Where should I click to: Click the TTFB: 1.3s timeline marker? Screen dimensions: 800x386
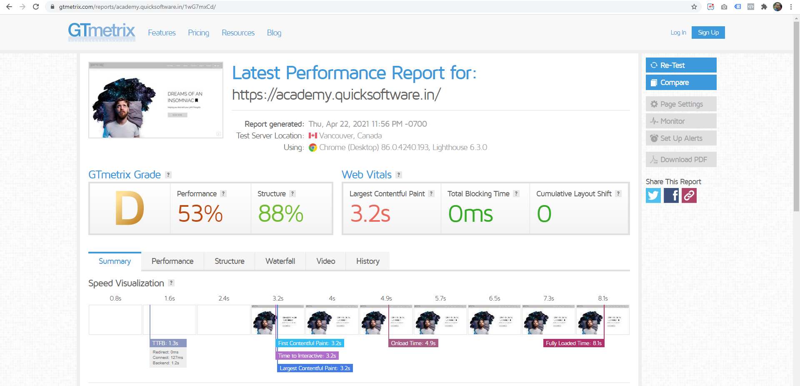pyautogui.click(x=168, y=343)
